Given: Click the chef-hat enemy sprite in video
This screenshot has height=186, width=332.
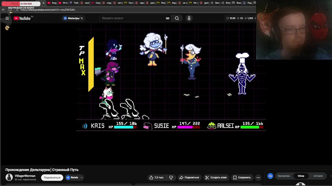Looking at the screenshot, I should pos(242,74).
